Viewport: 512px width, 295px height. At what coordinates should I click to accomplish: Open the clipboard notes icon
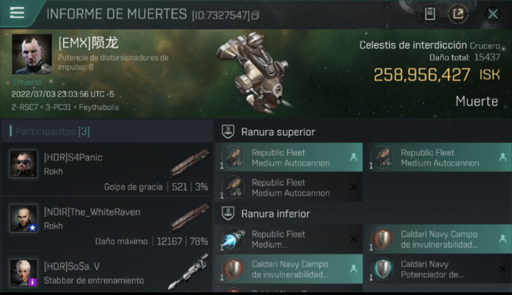(x=430, y=14)
